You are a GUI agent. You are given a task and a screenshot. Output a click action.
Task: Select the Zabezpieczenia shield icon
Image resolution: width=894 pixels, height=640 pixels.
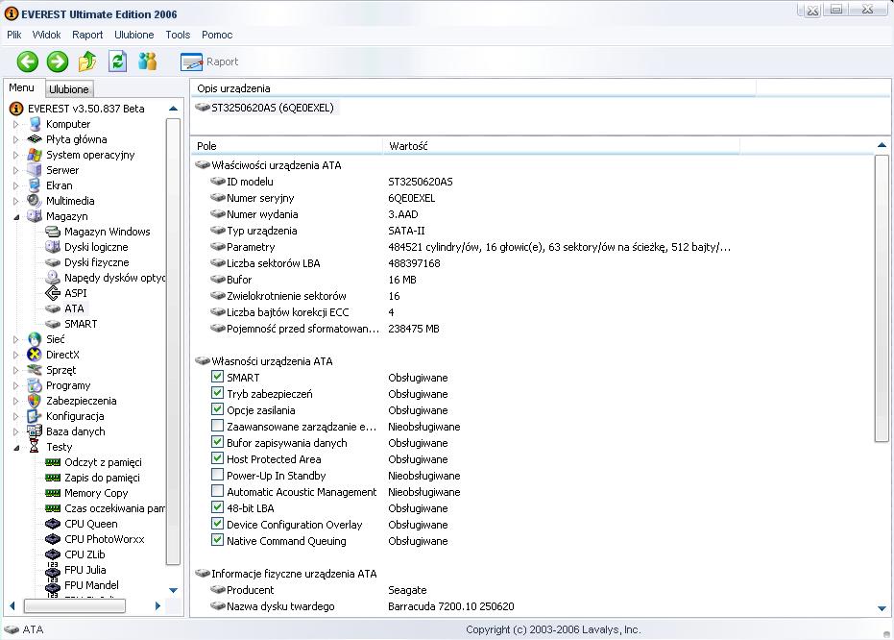[x=35, y=401]
